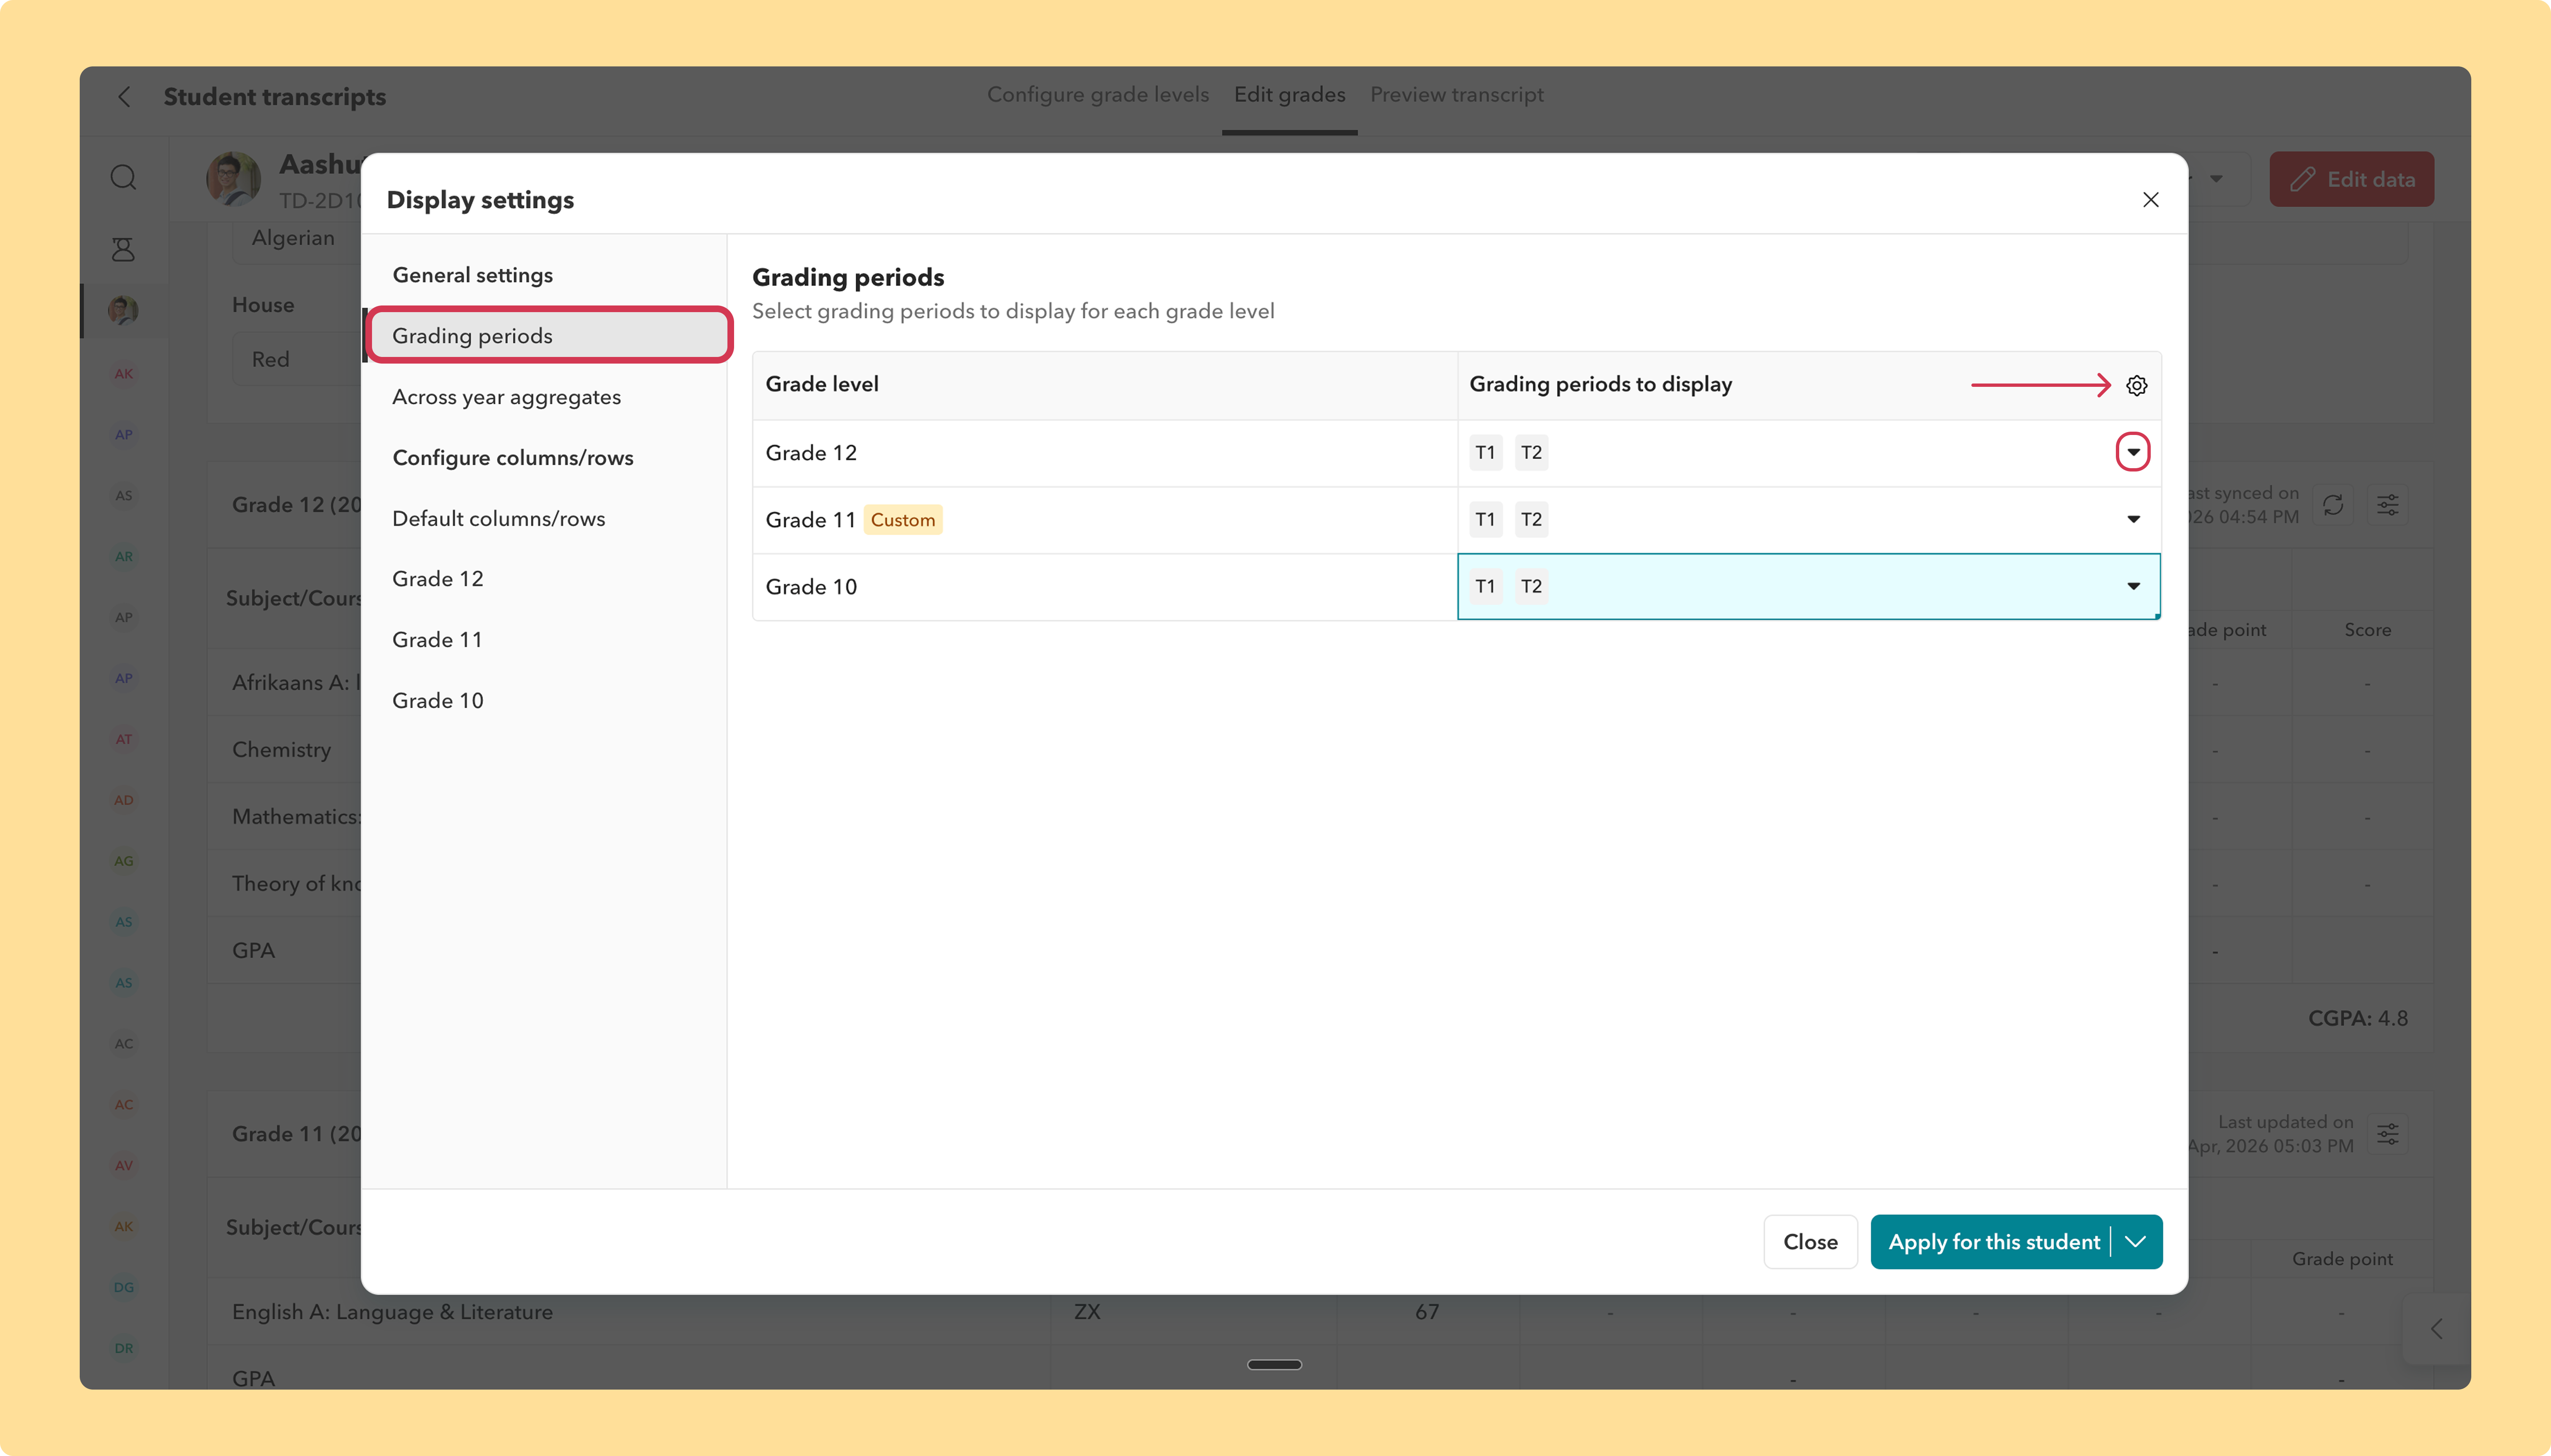Expand the Grade 10 grading periods dropdown
The image size is (2551, 1456).
pos(2133,586)
